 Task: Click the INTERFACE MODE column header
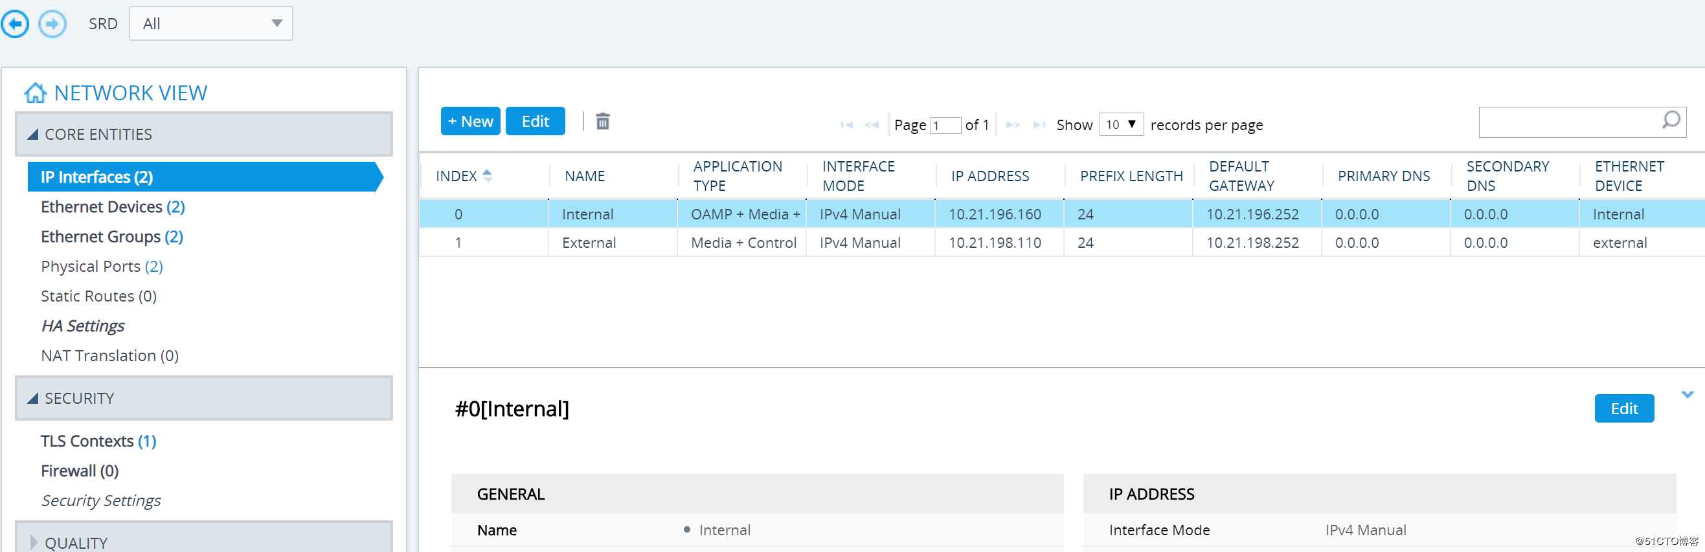tap(859, 176)
